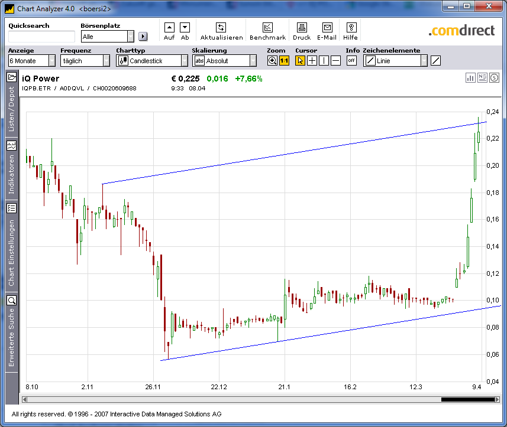The image size is (507, 427).
Task: Open the Benchmark comparison tool
Action: [267, 28]
